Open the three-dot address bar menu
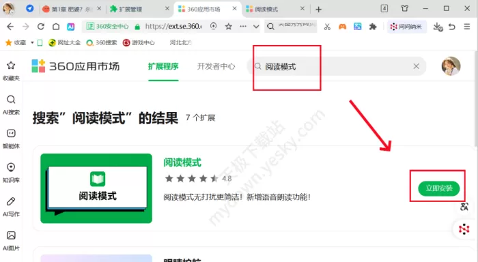478x262 pixels. (x=243, y=27)
